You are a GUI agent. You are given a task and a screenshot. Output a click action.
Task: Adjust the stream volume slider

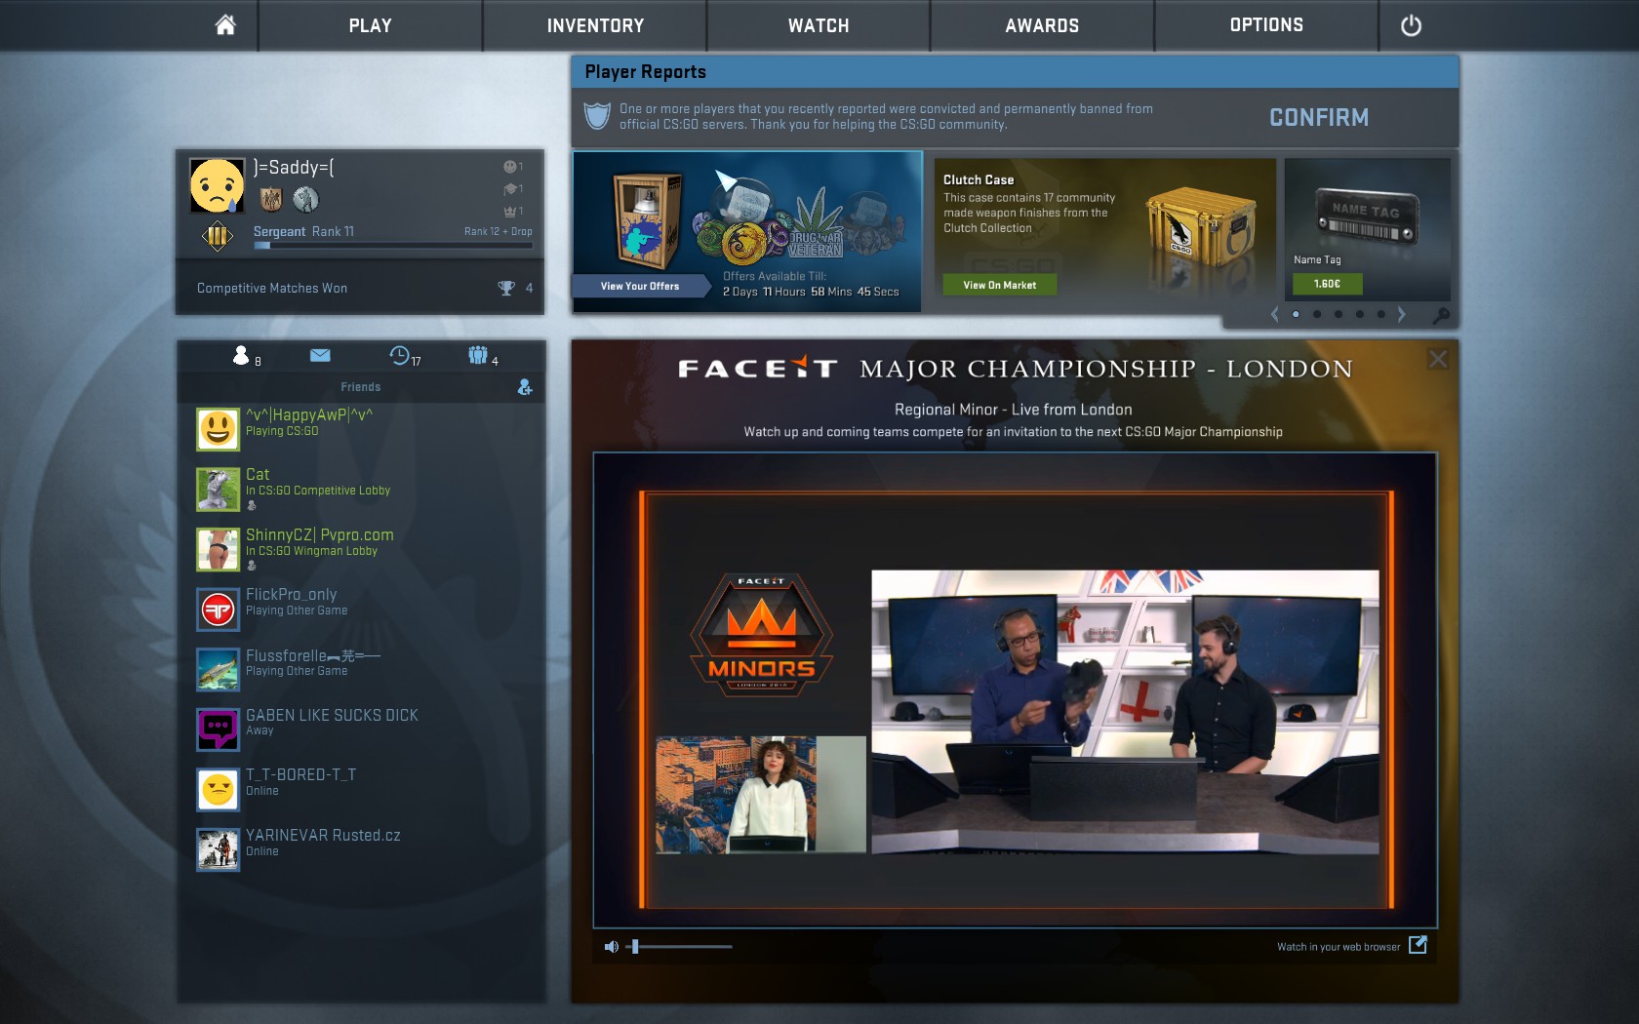[x=679, y=946]
